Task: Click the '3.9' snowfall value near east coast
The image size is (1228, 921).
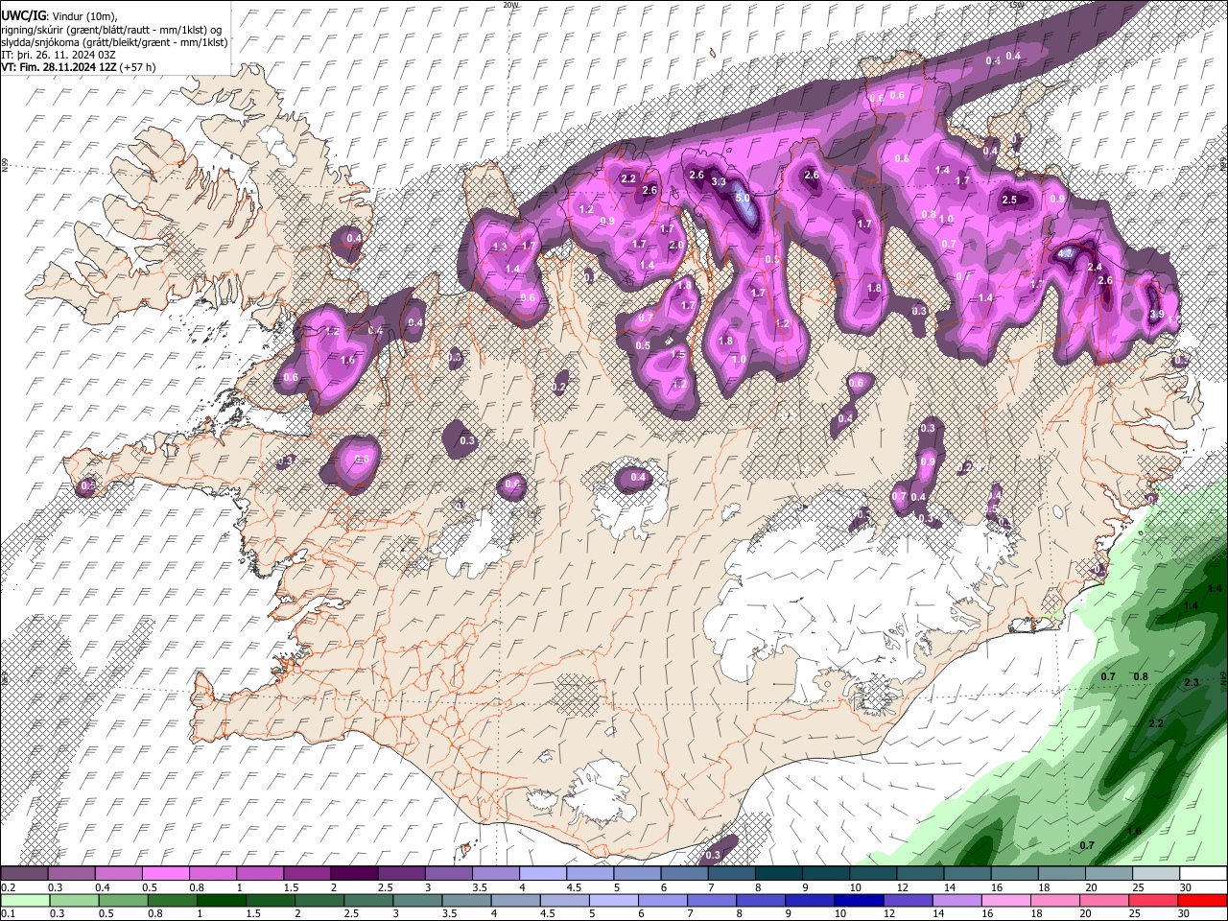Action: (x=1156, y=315)
